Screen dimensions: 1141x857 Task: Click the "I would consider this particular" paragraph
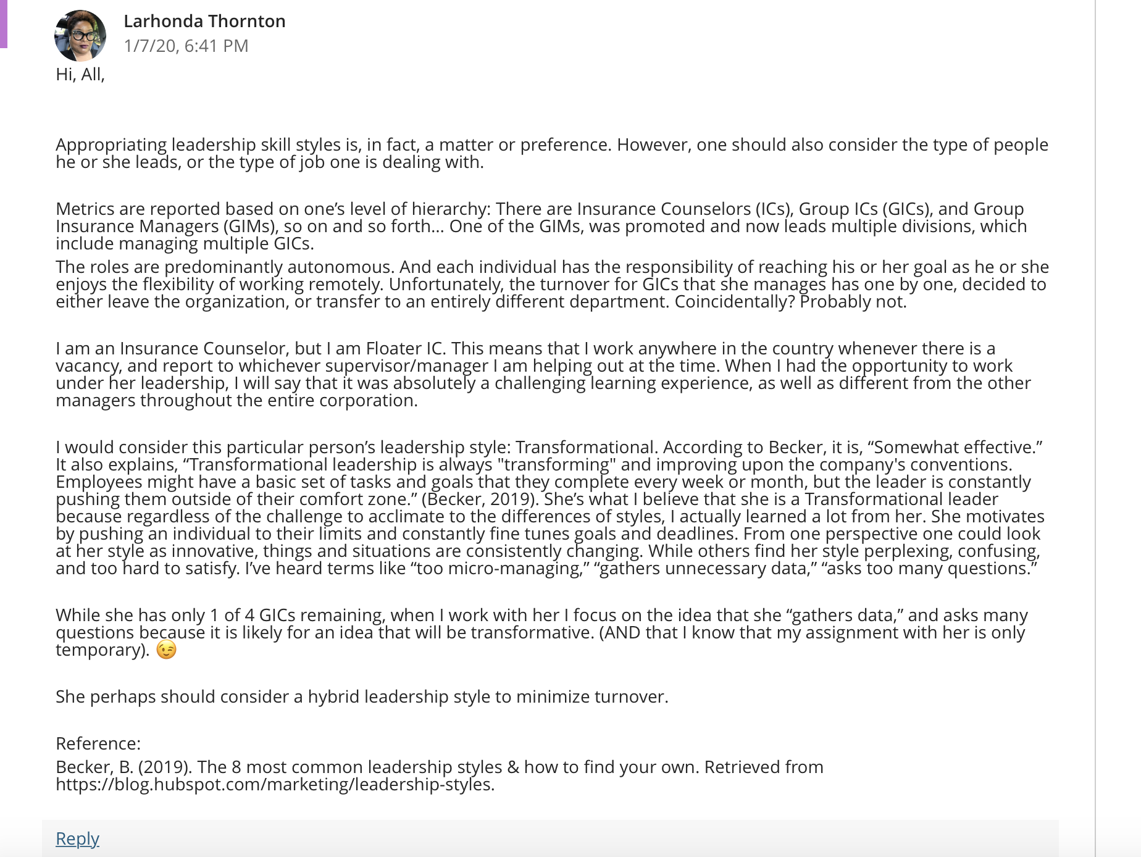click(550, 508)
